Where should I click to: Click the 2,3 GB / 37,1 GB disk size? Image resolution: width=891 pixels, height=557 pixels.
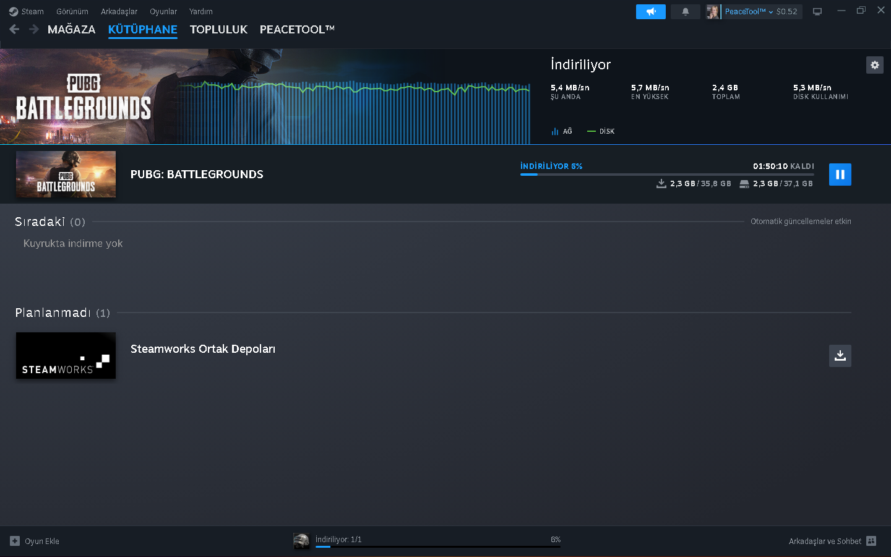pos(776,184)
